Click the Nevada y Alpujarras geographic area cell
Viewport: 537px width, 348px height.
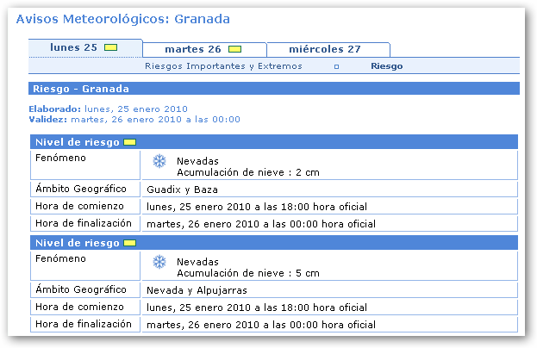[x=197, y=290]
